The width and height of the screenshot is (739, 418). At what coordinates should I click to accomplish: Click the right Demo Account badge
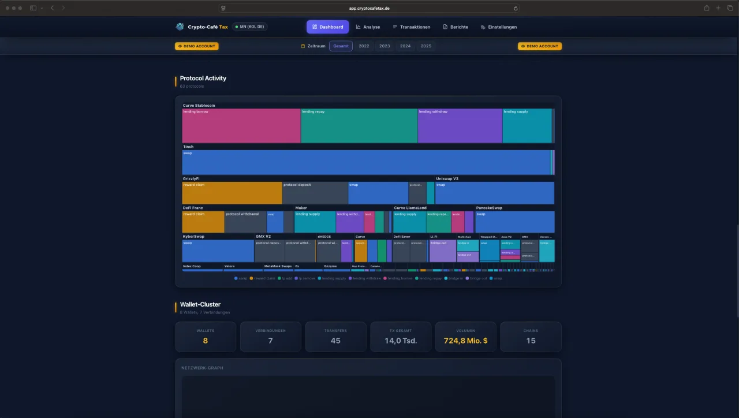pyautogui.click(x=540, y=46)
